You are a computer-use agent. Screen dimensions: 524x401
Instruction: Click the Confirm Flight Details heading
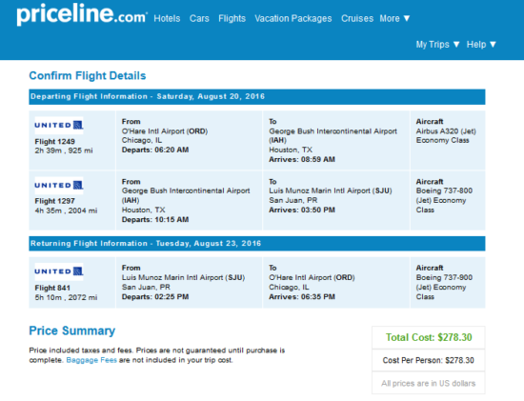(x=88, y=76)
